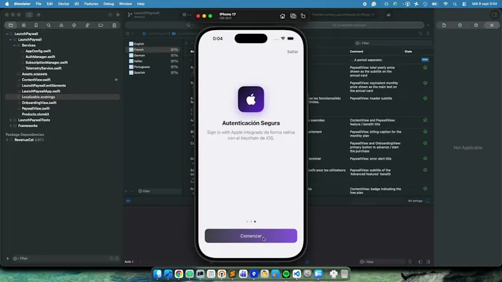Open Finder from the Dock
502x282 pixels.
click(x=158, y=274)
